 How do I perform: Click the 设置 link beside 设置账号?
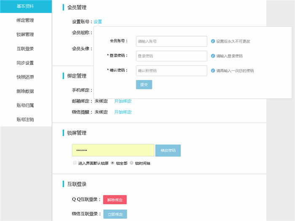(x=98, y=22)
